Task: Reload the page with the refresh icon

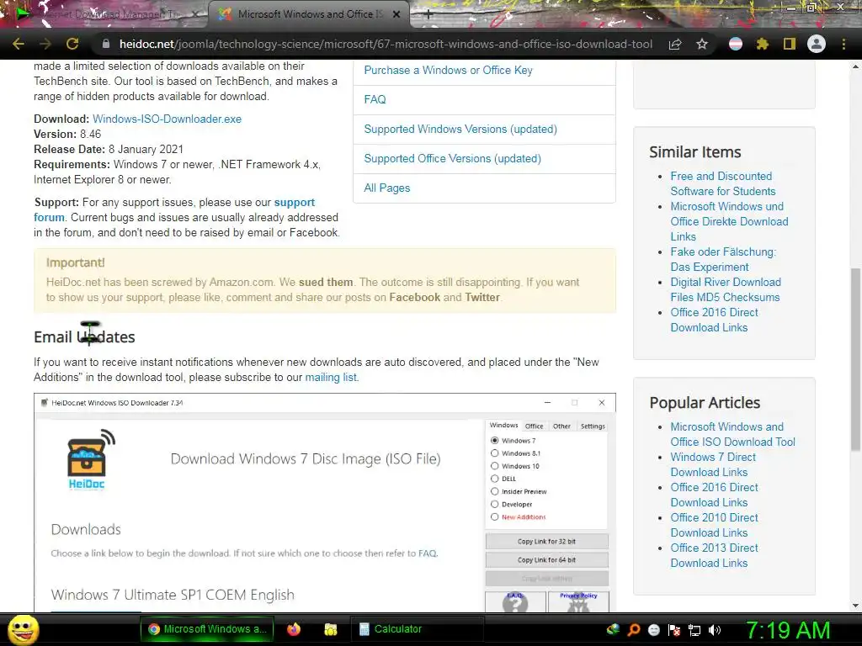Action: tap(72, 44)
